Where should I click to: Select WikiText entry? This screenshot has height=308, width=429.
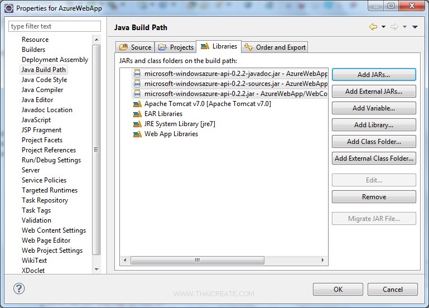point(34,261)
